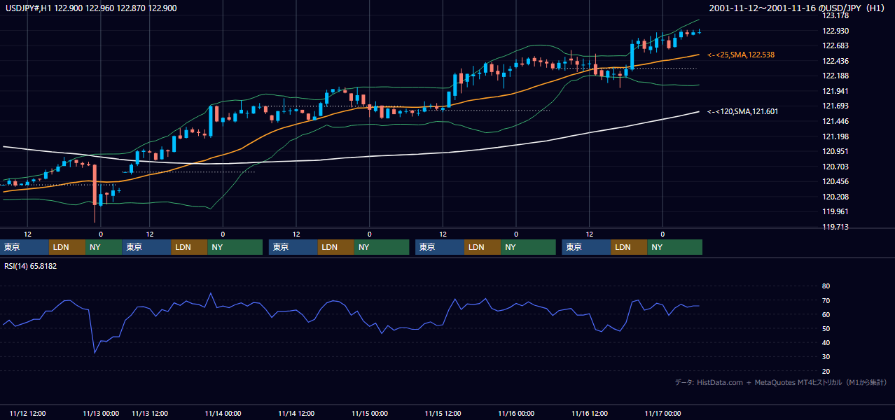The width and height of the screenshot is (895, 420).
Task: Select the 25 SMA label reading 122.538
Action: tap(741, 55)
